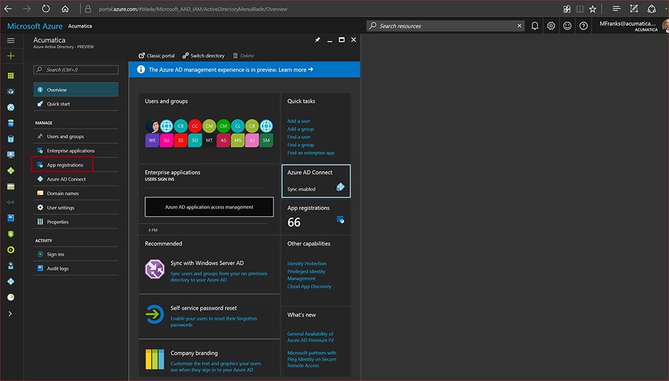
Task: Open Privileged Identity Management link
Action: tap(306, 274)
